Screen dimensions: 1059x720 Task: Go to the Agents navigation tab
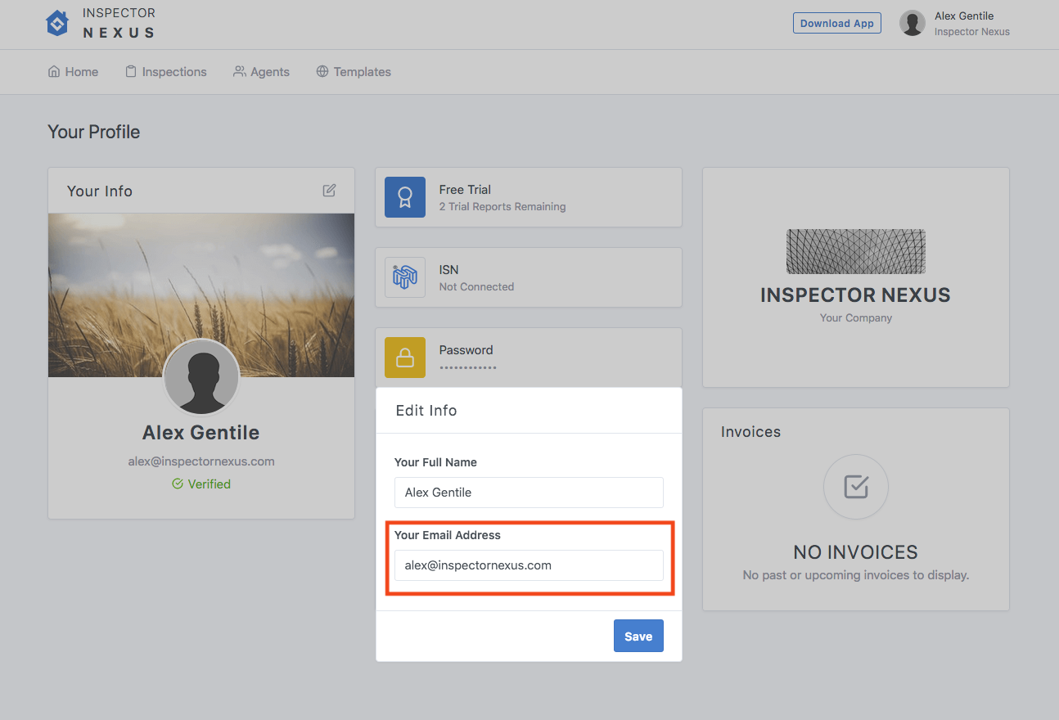[261, 72]
